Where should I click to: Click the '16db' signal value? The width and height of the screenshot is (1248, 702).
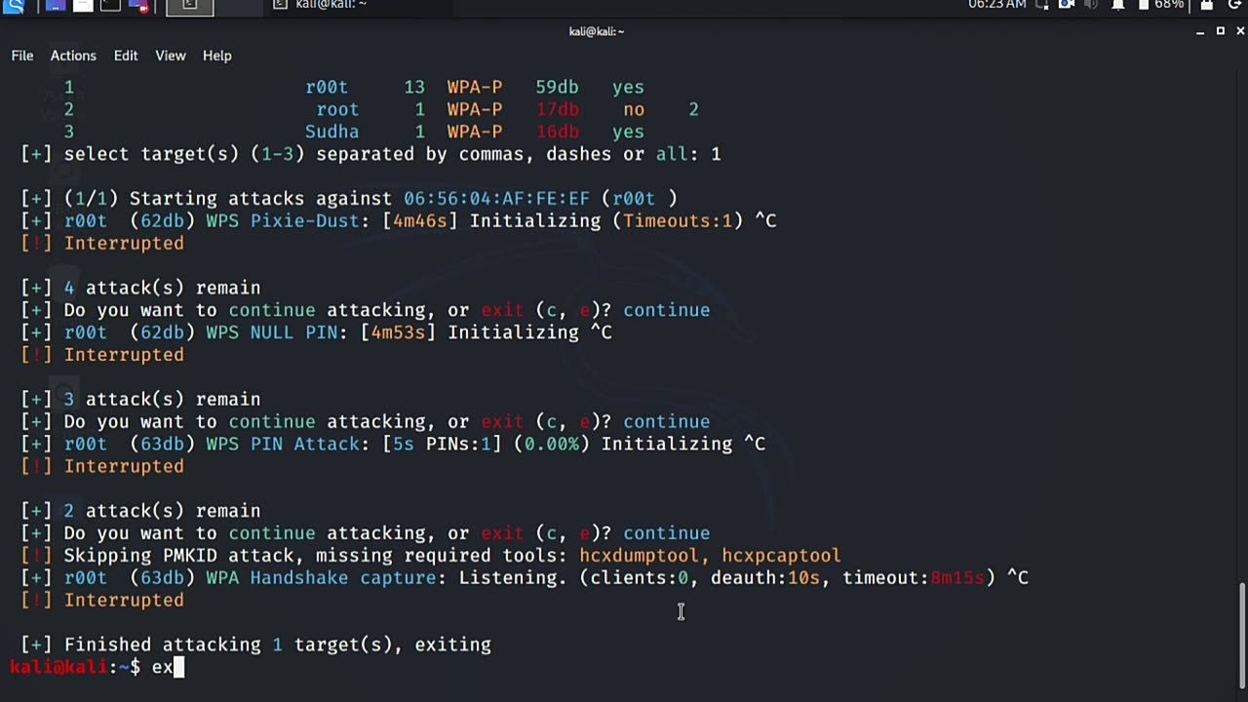pos(557,132)
